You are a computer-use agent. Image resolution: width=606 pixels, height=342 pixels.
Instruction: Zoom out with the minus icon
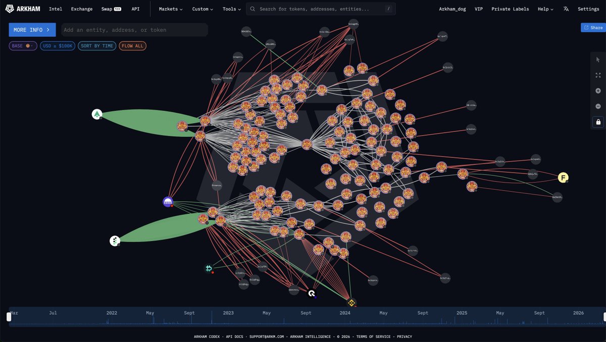point(598,106)
